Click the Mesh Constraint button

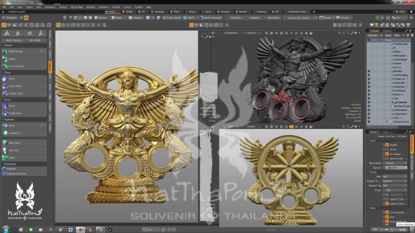tap(211, 18)
